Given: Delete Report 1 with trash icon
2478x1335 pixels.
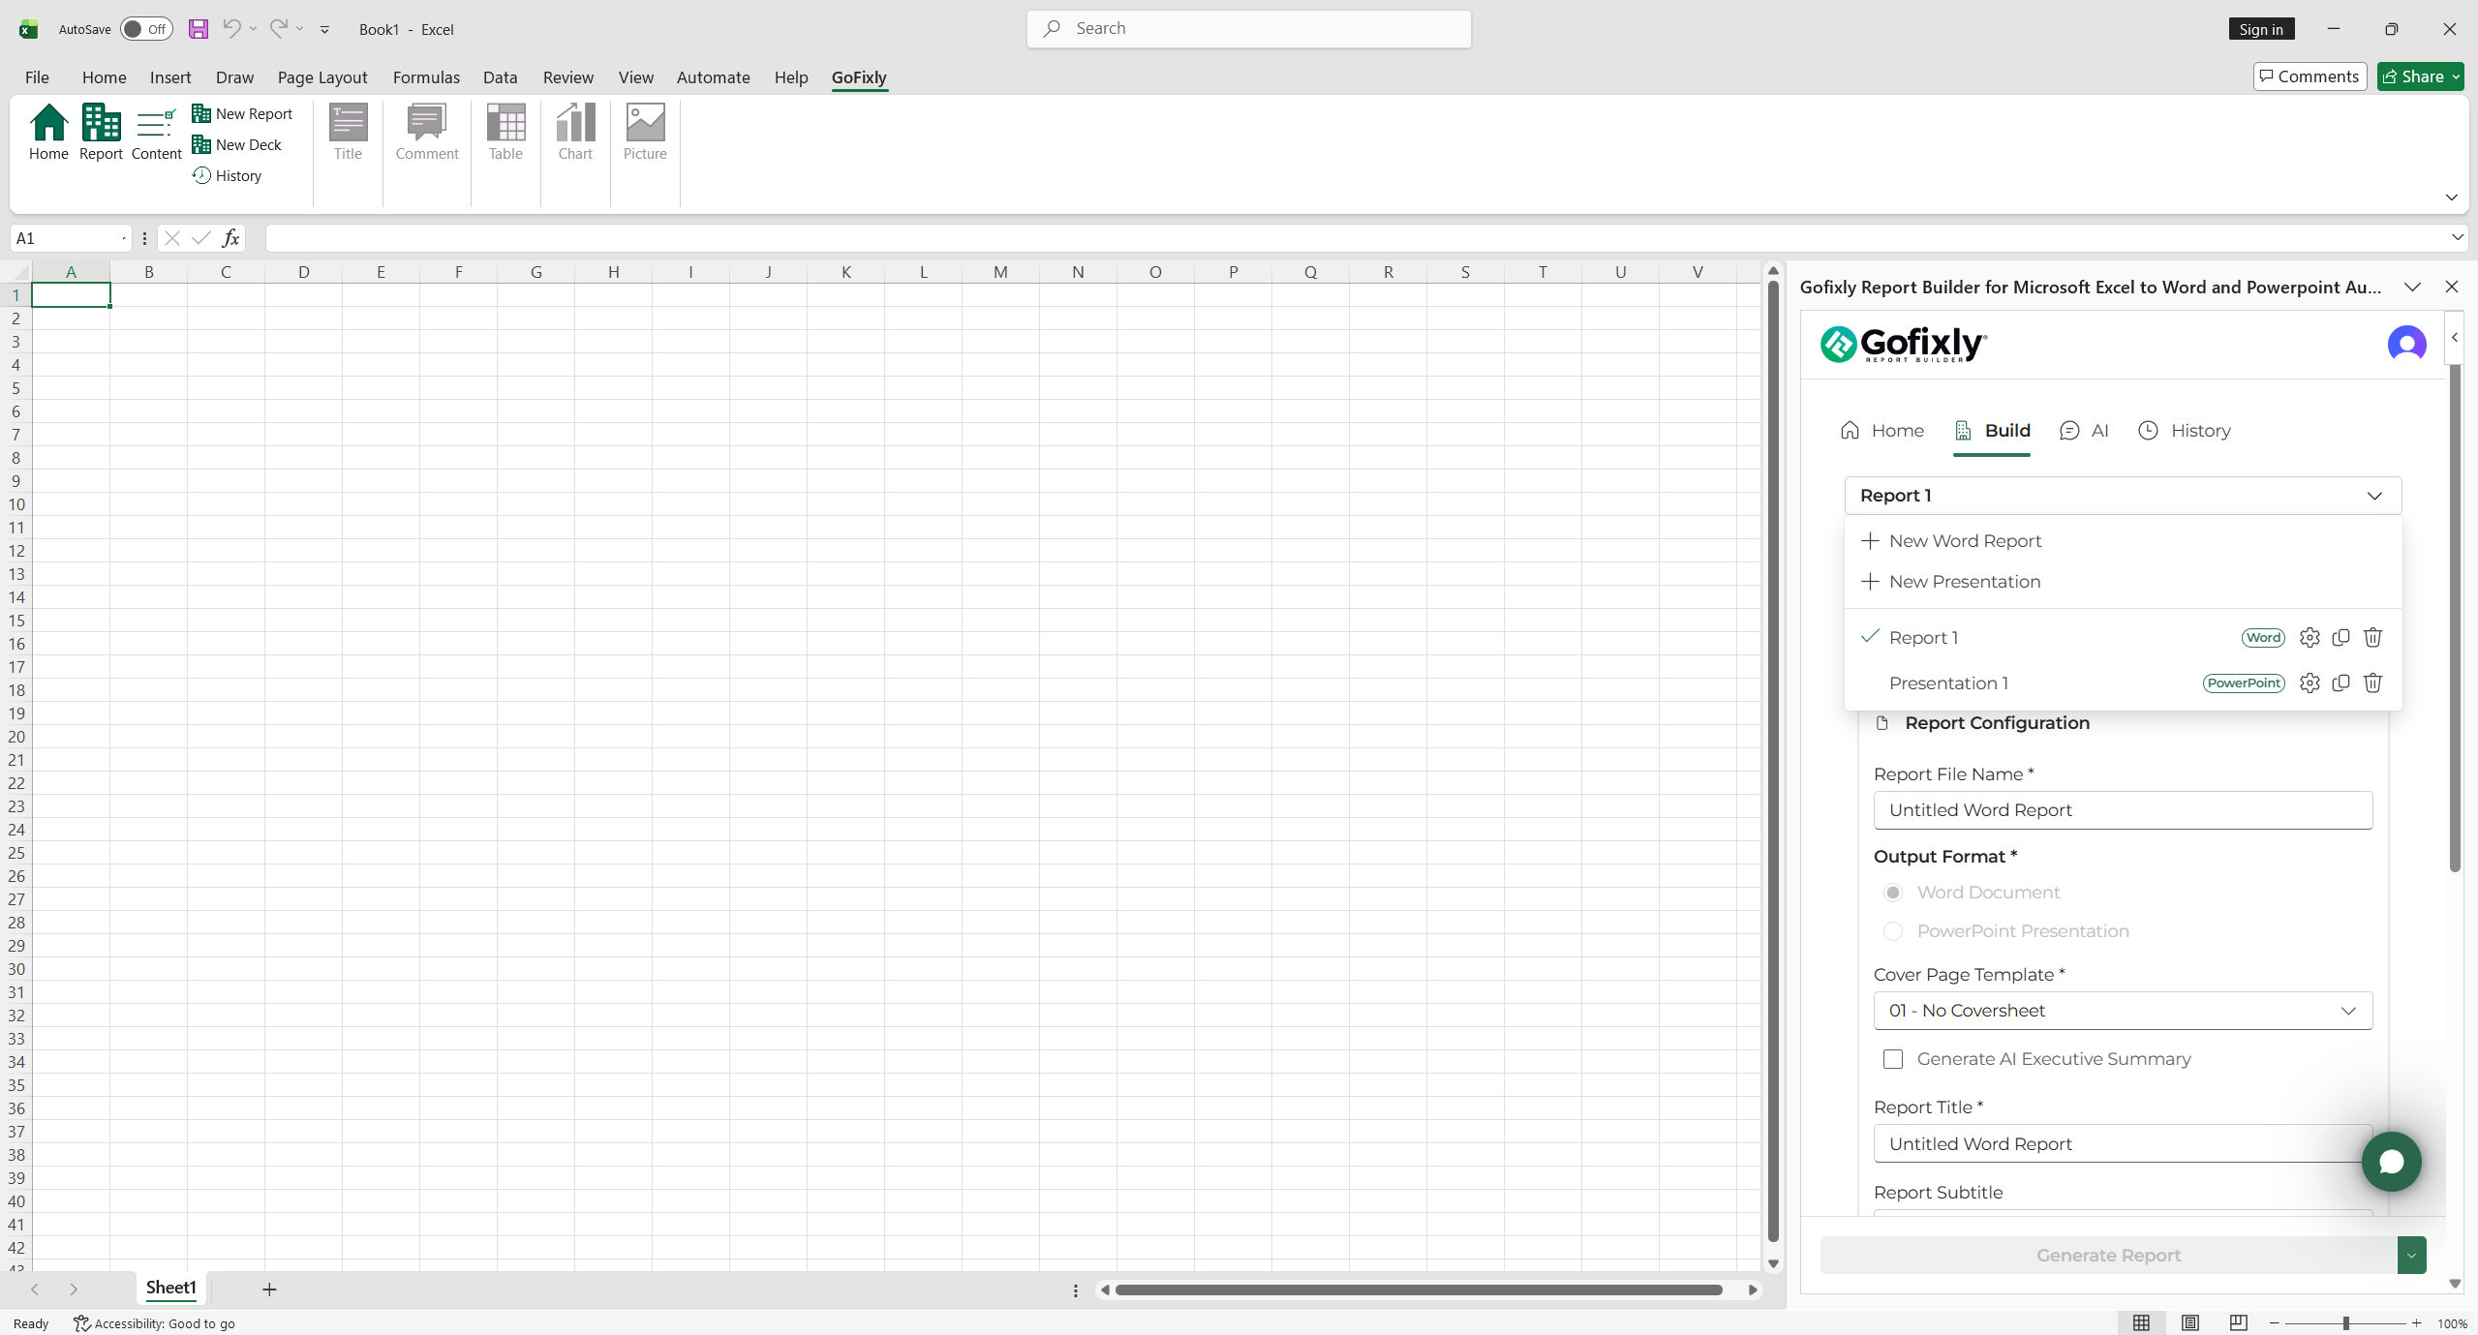Looking at the screenshot, I should [x=2372, y=637].
